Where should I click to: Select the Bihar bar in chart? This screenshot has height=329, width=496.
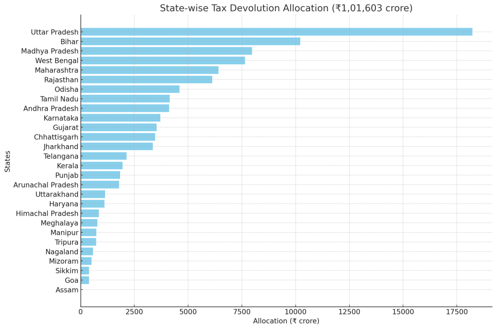(x=190, y=42)
